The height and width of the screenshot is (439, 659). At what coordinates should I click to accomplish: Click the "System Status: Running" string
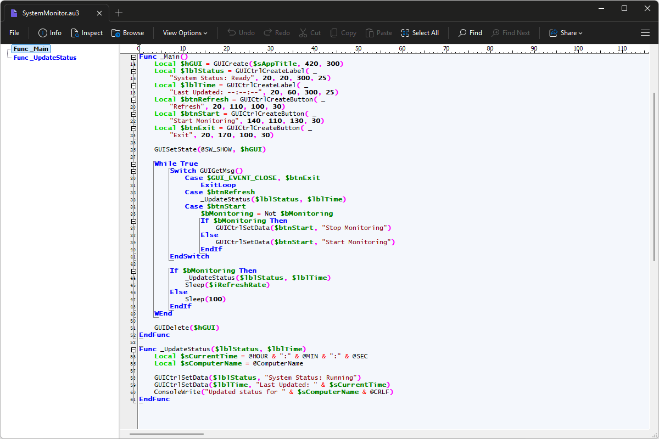[x=311, y=378]
